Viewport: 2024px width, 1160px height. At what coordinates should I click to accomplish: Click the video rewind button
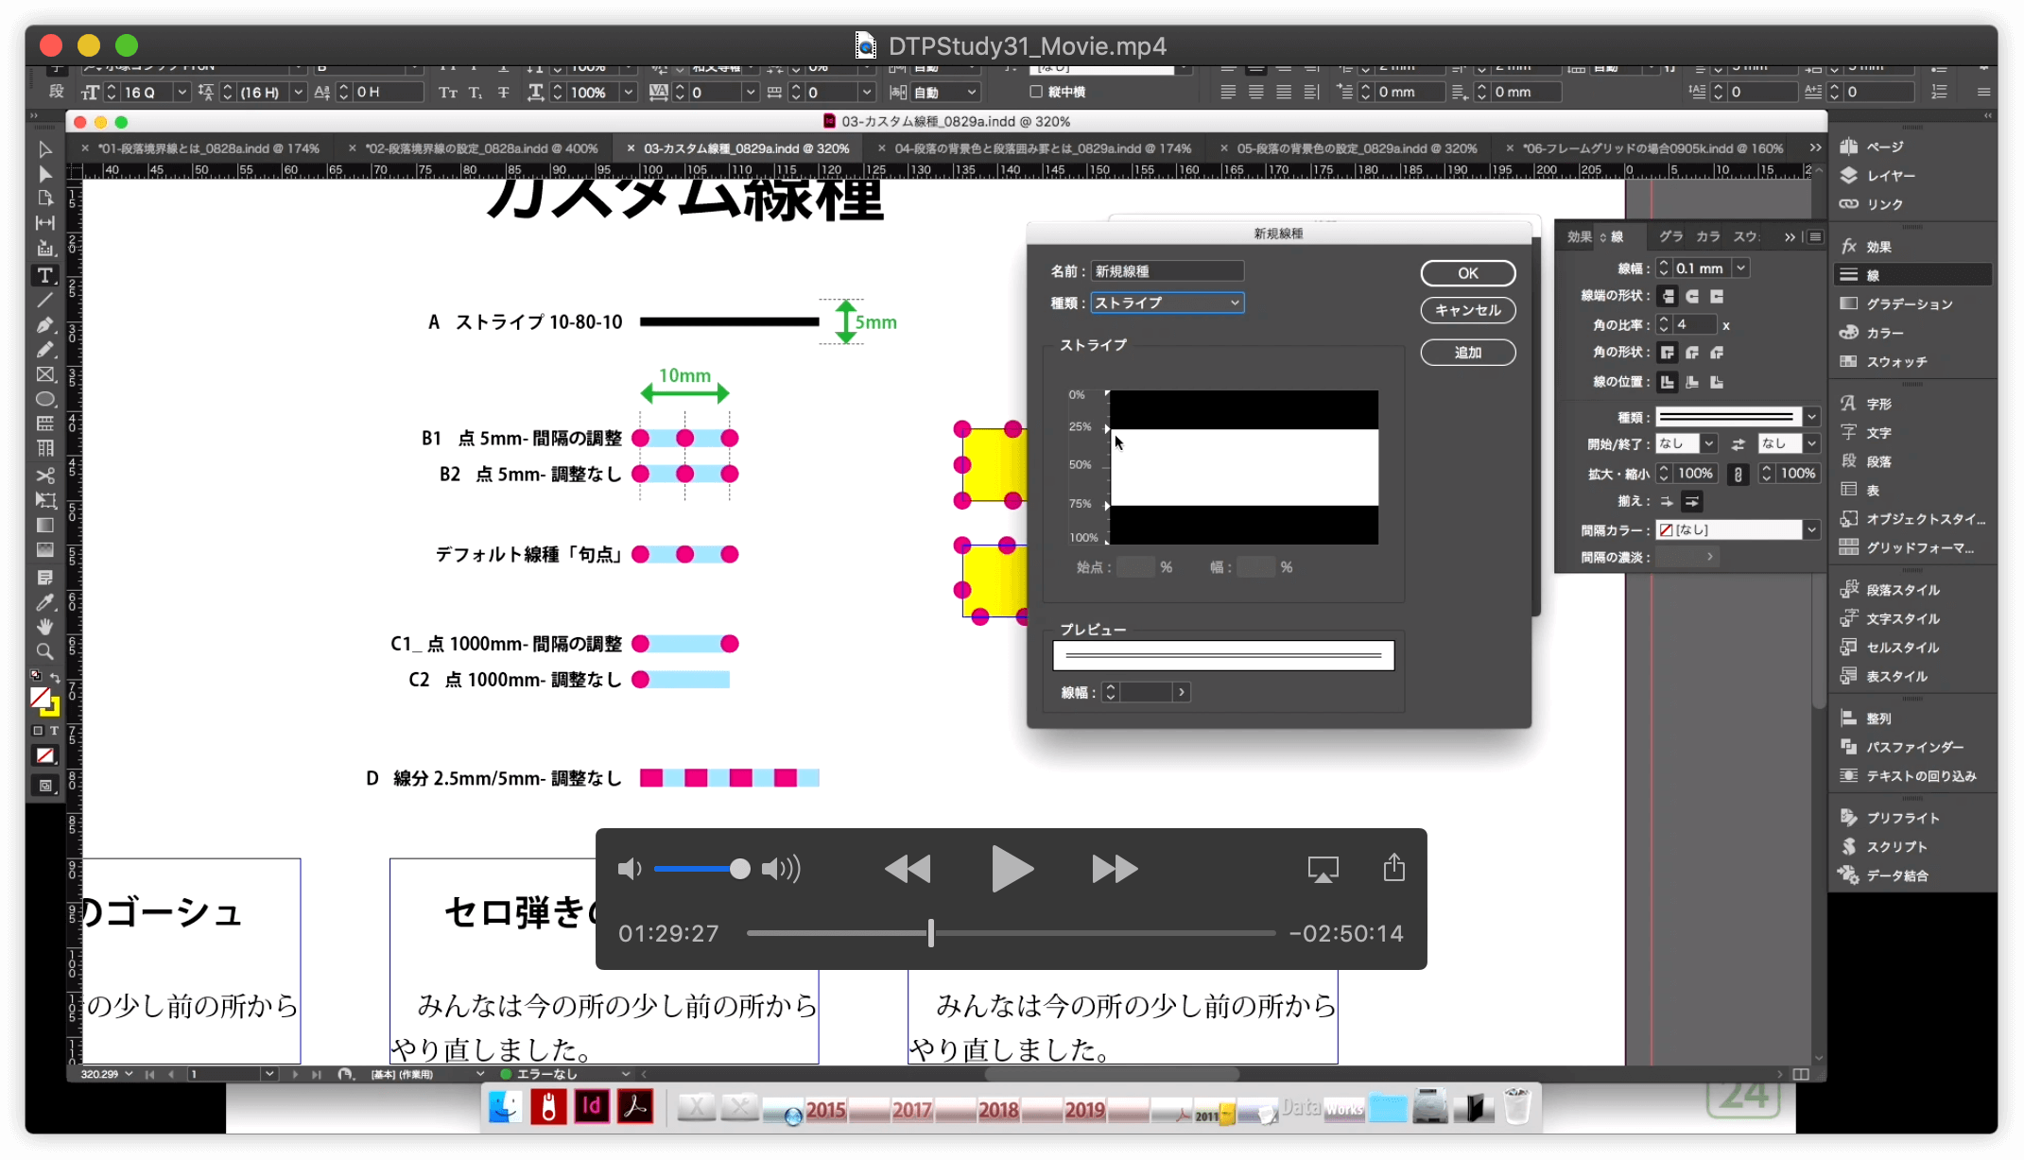pos(908,869)
